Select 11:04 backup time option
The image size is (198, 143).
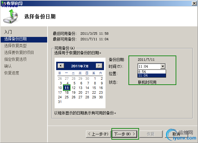point(152,75)
